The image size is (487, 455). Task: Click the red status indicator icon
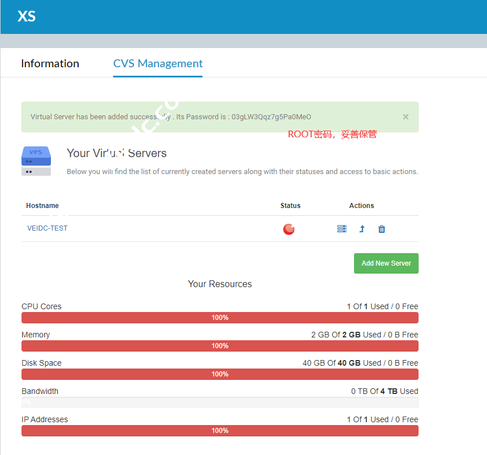point(288,229)
